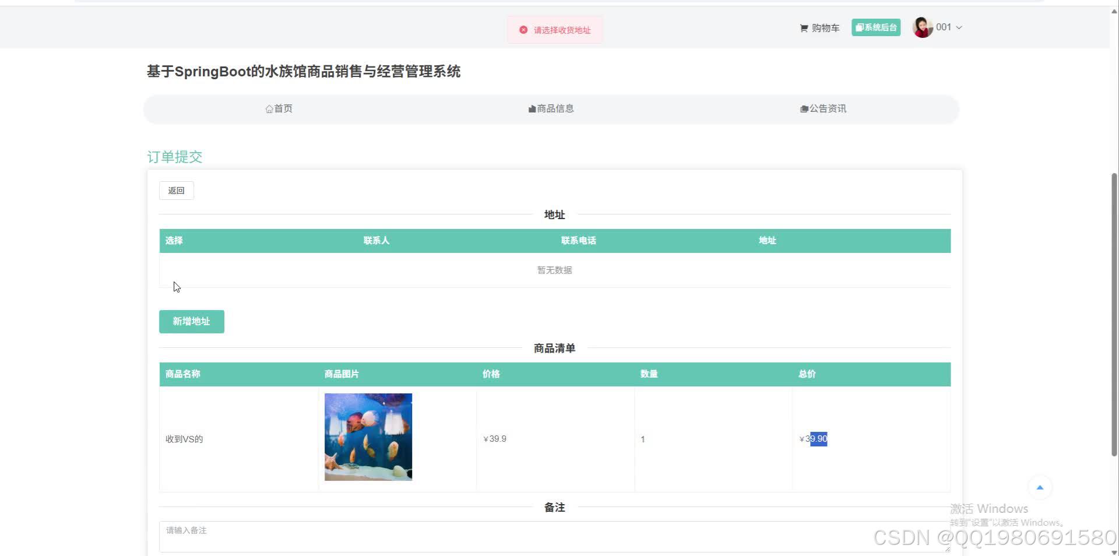Click the 请选择收货地址 alert message
Screen dimensions: 1119x556
pos(562,30)
